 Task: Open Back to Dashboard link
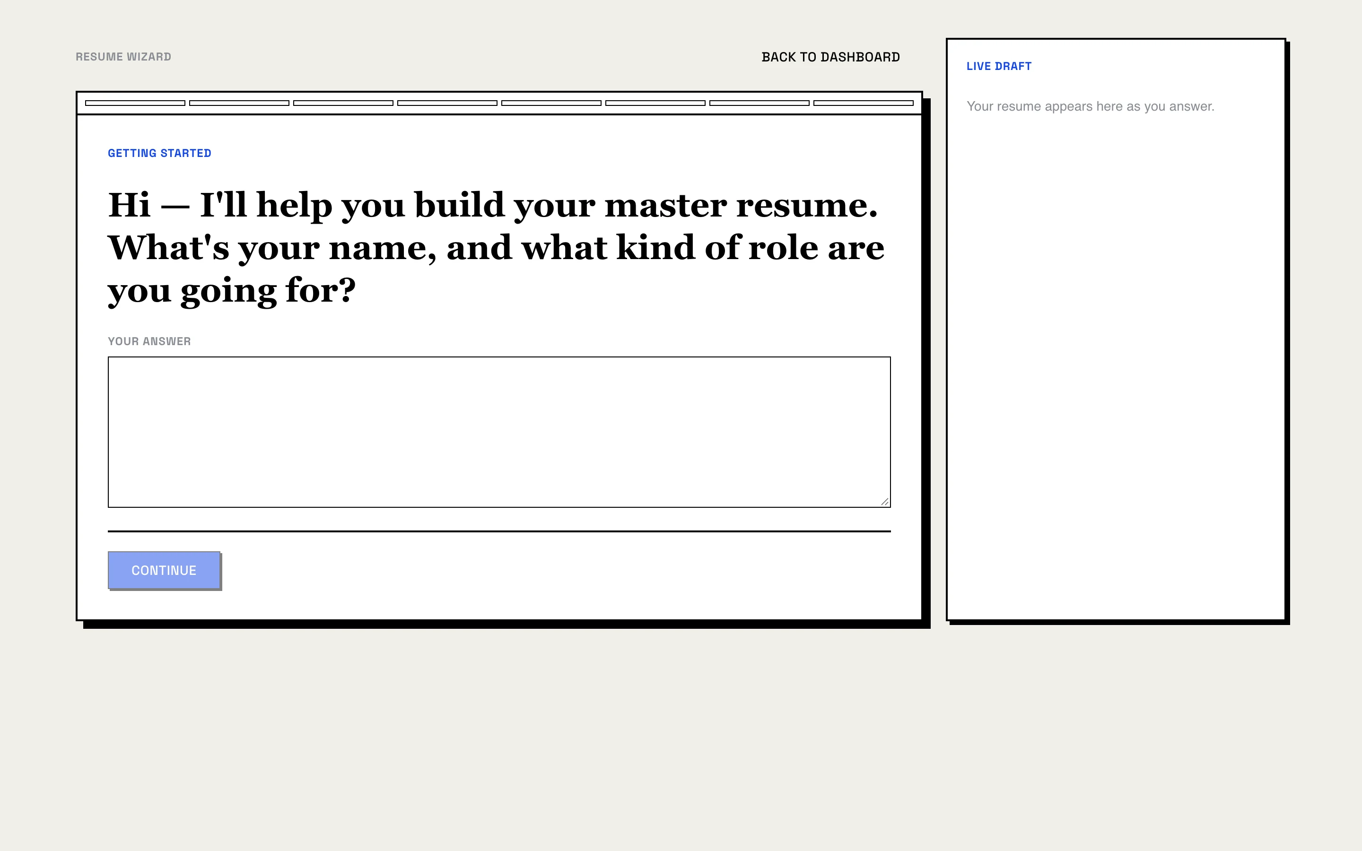tap(830, 57)
